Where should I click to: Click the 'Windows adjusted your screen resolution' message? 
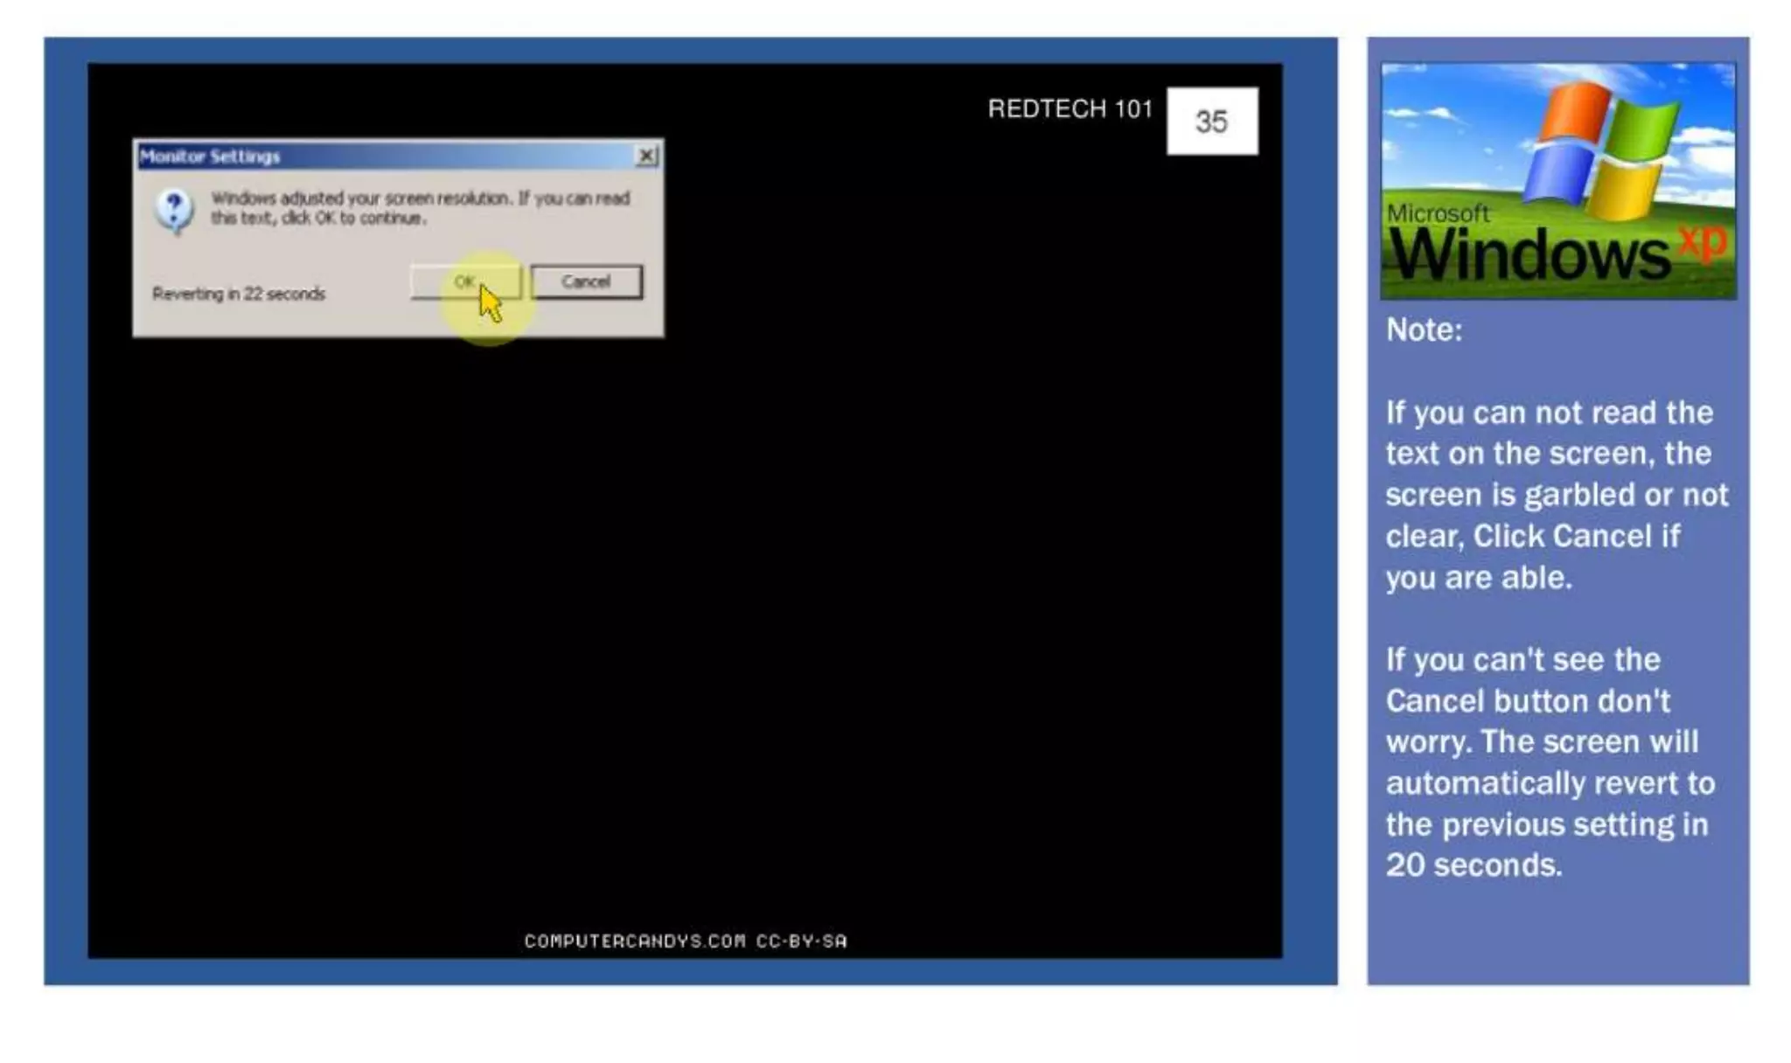420,208
